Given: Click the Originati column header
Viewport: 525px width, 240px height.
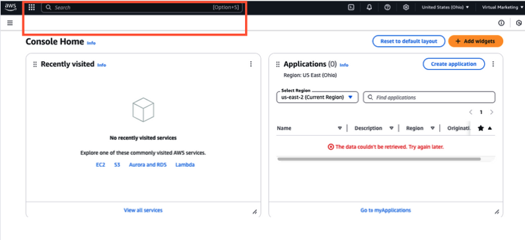Looking at the screenshot, I should click(x=459, y=128).
